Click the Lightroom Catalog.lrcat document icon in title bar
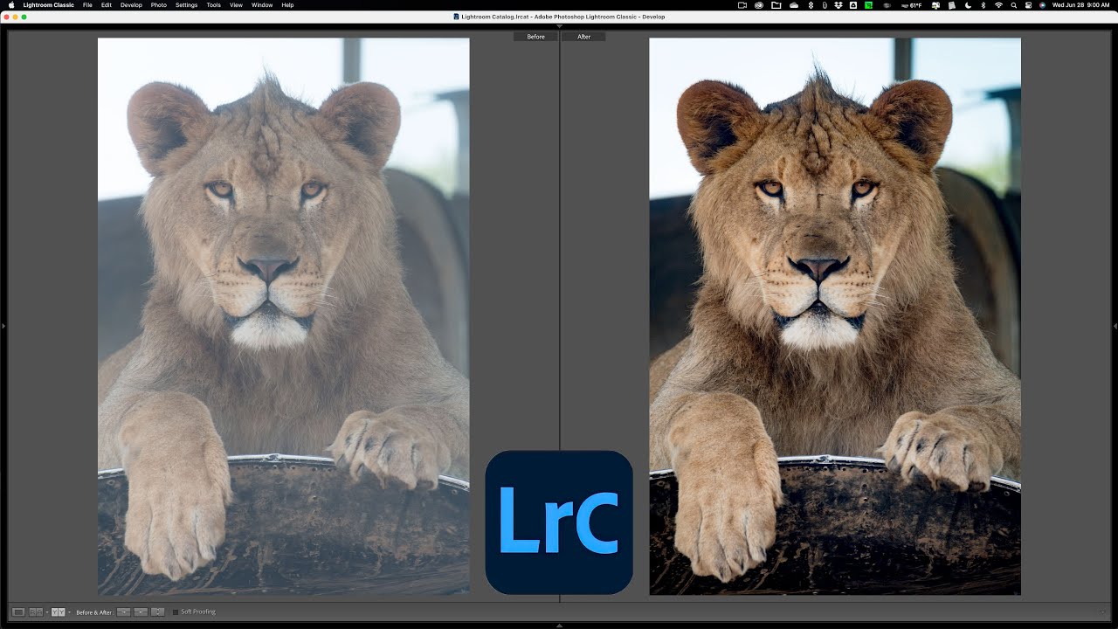 tap(457, 17)
